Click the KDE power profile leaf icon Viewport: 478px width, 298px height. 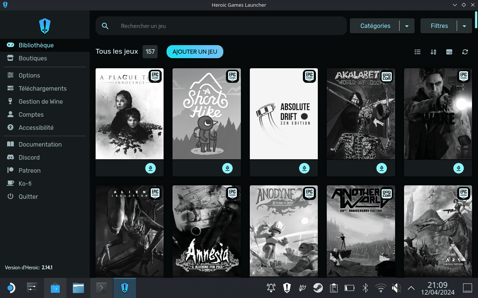coord(302,288)
